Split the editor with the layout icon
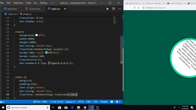The width and height of the screenshot is (196, 110). tap(114, 9)
